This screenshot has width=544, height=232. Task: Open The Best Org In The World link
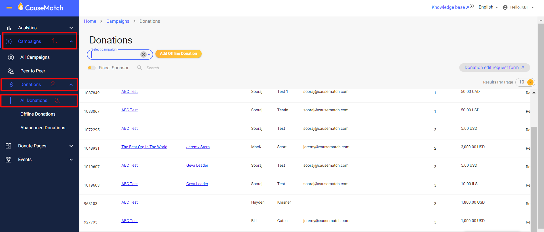(x=144, y=147)
